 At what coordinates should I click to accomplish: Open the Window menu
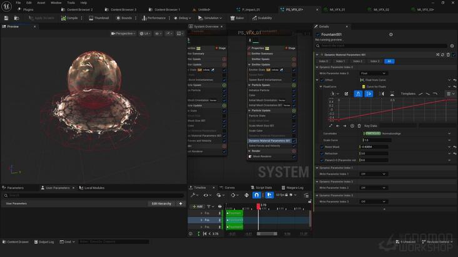(x=56, y=2)
